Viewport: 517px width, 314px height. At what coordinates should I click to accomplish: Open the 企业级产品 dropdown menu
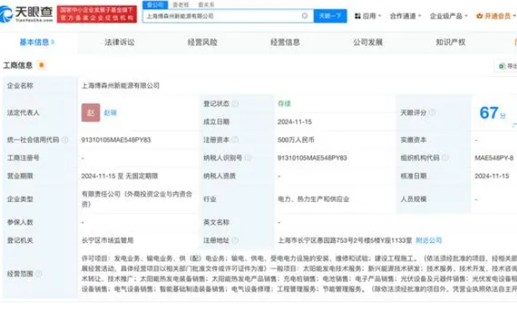(x=448, y=16)
